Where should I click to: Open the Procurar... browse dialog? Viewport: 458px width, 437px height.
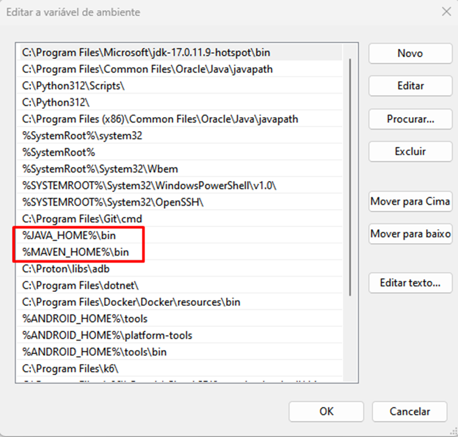[410, 119]
